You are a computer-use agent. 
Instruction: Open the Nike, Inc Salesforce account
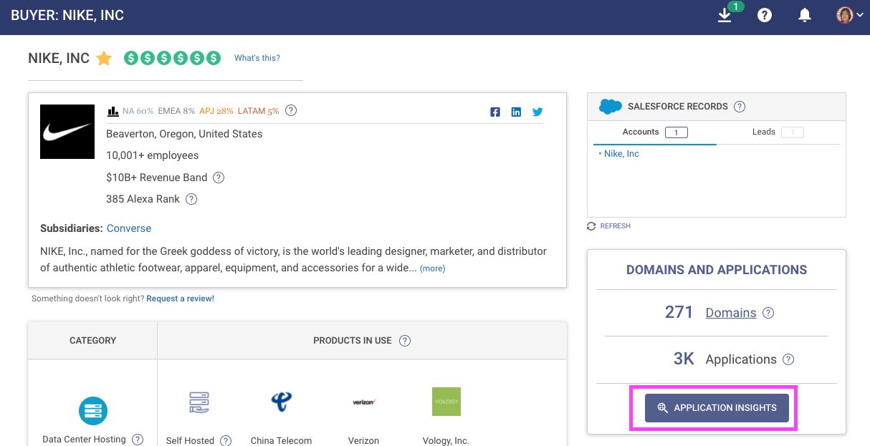(x=621, y=154)
